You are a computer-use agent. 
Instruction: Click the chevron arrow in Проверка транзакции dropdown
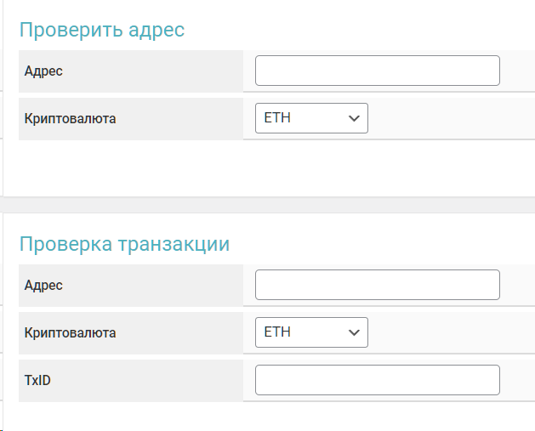[355, 333]
